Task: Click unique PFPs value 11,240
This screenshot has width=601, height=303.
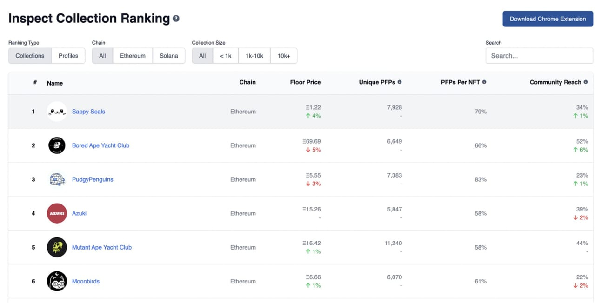Action: 393,243
